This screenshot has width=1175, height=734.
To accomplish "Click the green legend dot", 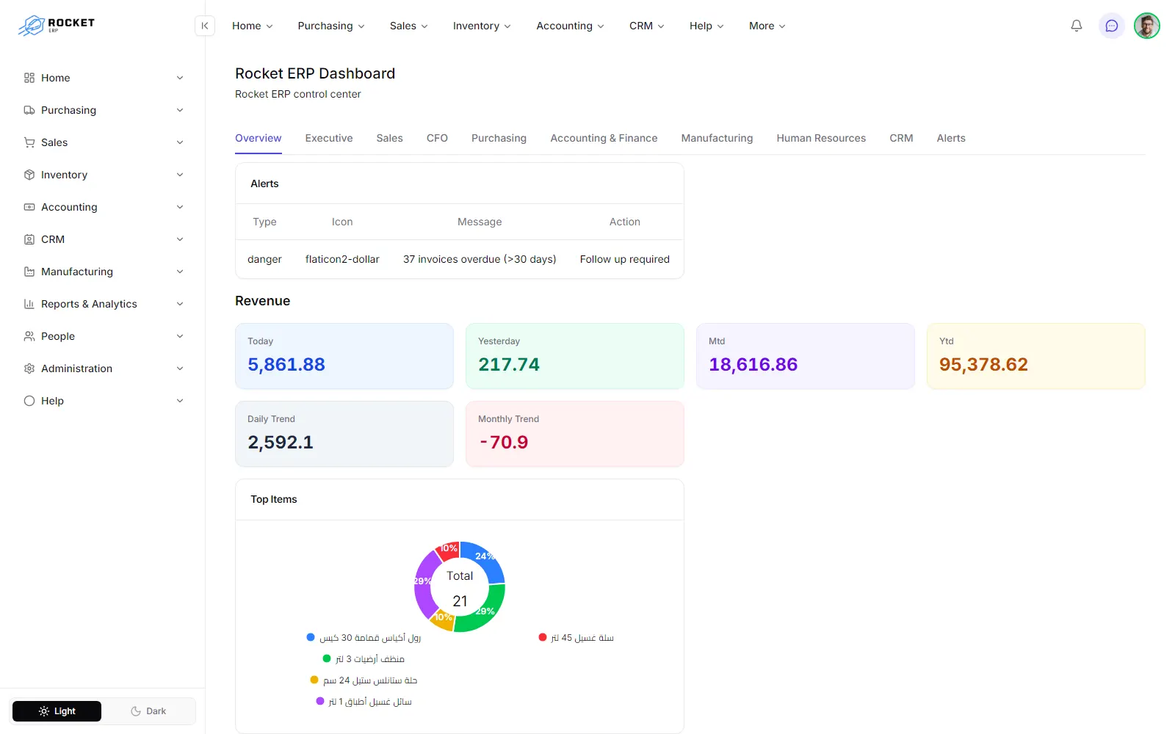I will [x=327, y=658].
